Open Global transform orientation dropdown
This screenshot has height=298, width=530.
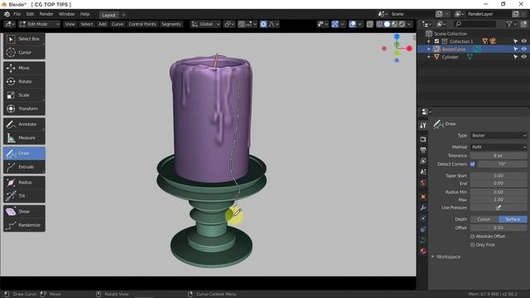(205, 24)
